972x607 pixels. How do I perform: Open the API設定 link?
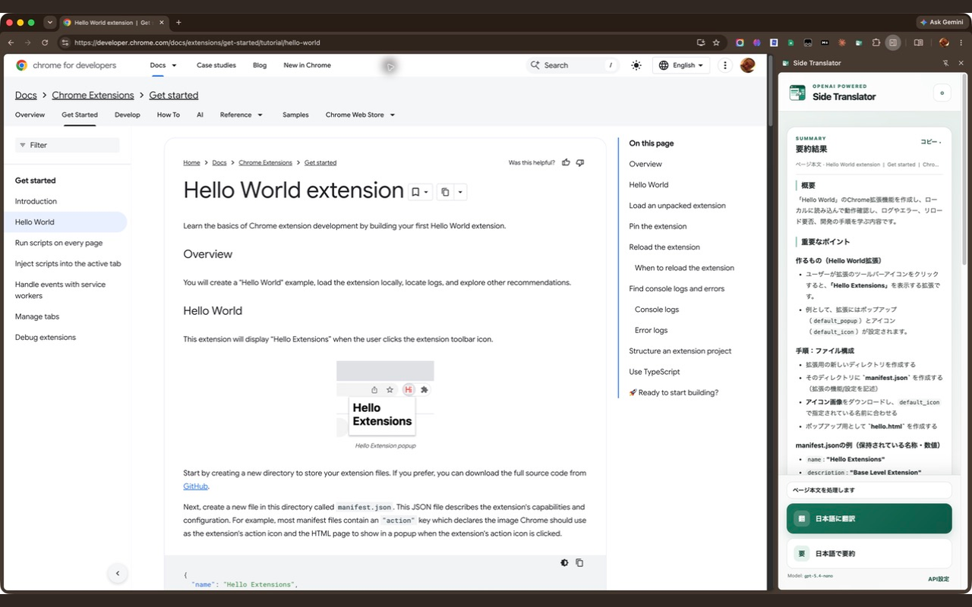pos(938,579)
